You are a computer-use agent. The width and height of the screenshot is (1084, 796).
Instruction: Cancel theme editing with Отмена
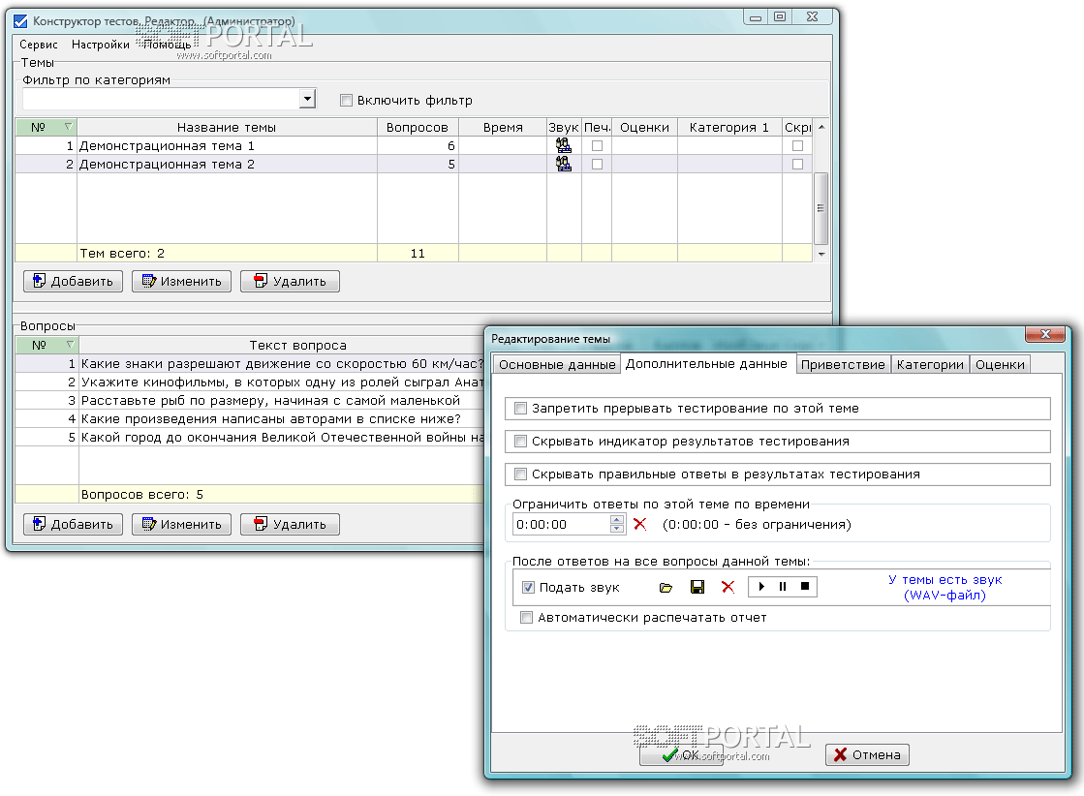tap(868, 754)
